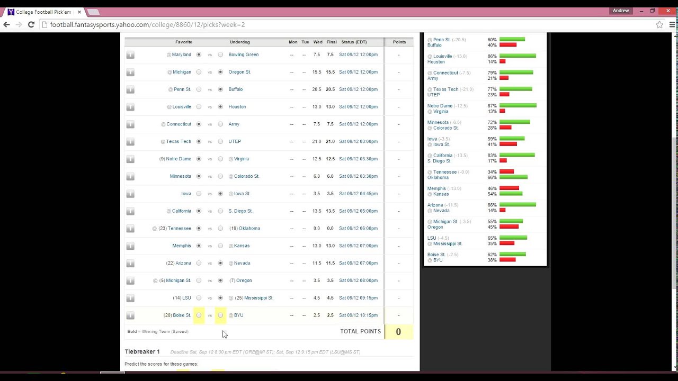The image size is (678, 381).
Task: Open game info icon for Arizona row
Action: point(130,263)
